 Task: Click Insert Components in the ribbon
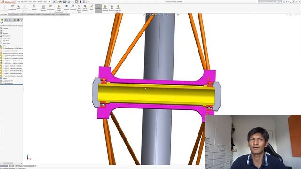pyautogui.click(x=12, y=8)
